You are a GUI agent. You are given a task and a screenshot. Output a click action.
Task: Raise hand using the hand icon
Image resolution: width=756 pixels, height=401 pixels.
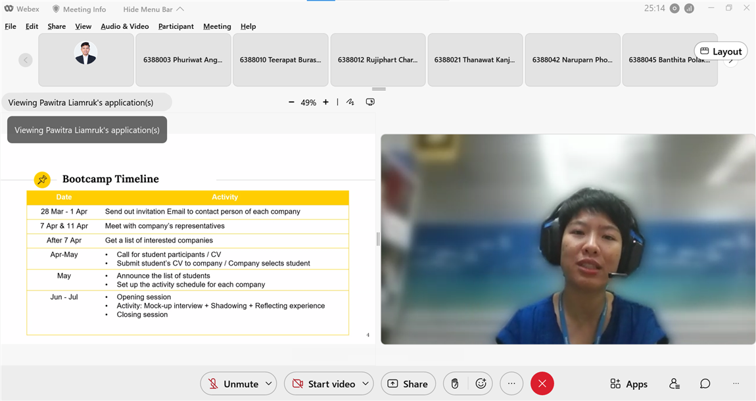454,384
